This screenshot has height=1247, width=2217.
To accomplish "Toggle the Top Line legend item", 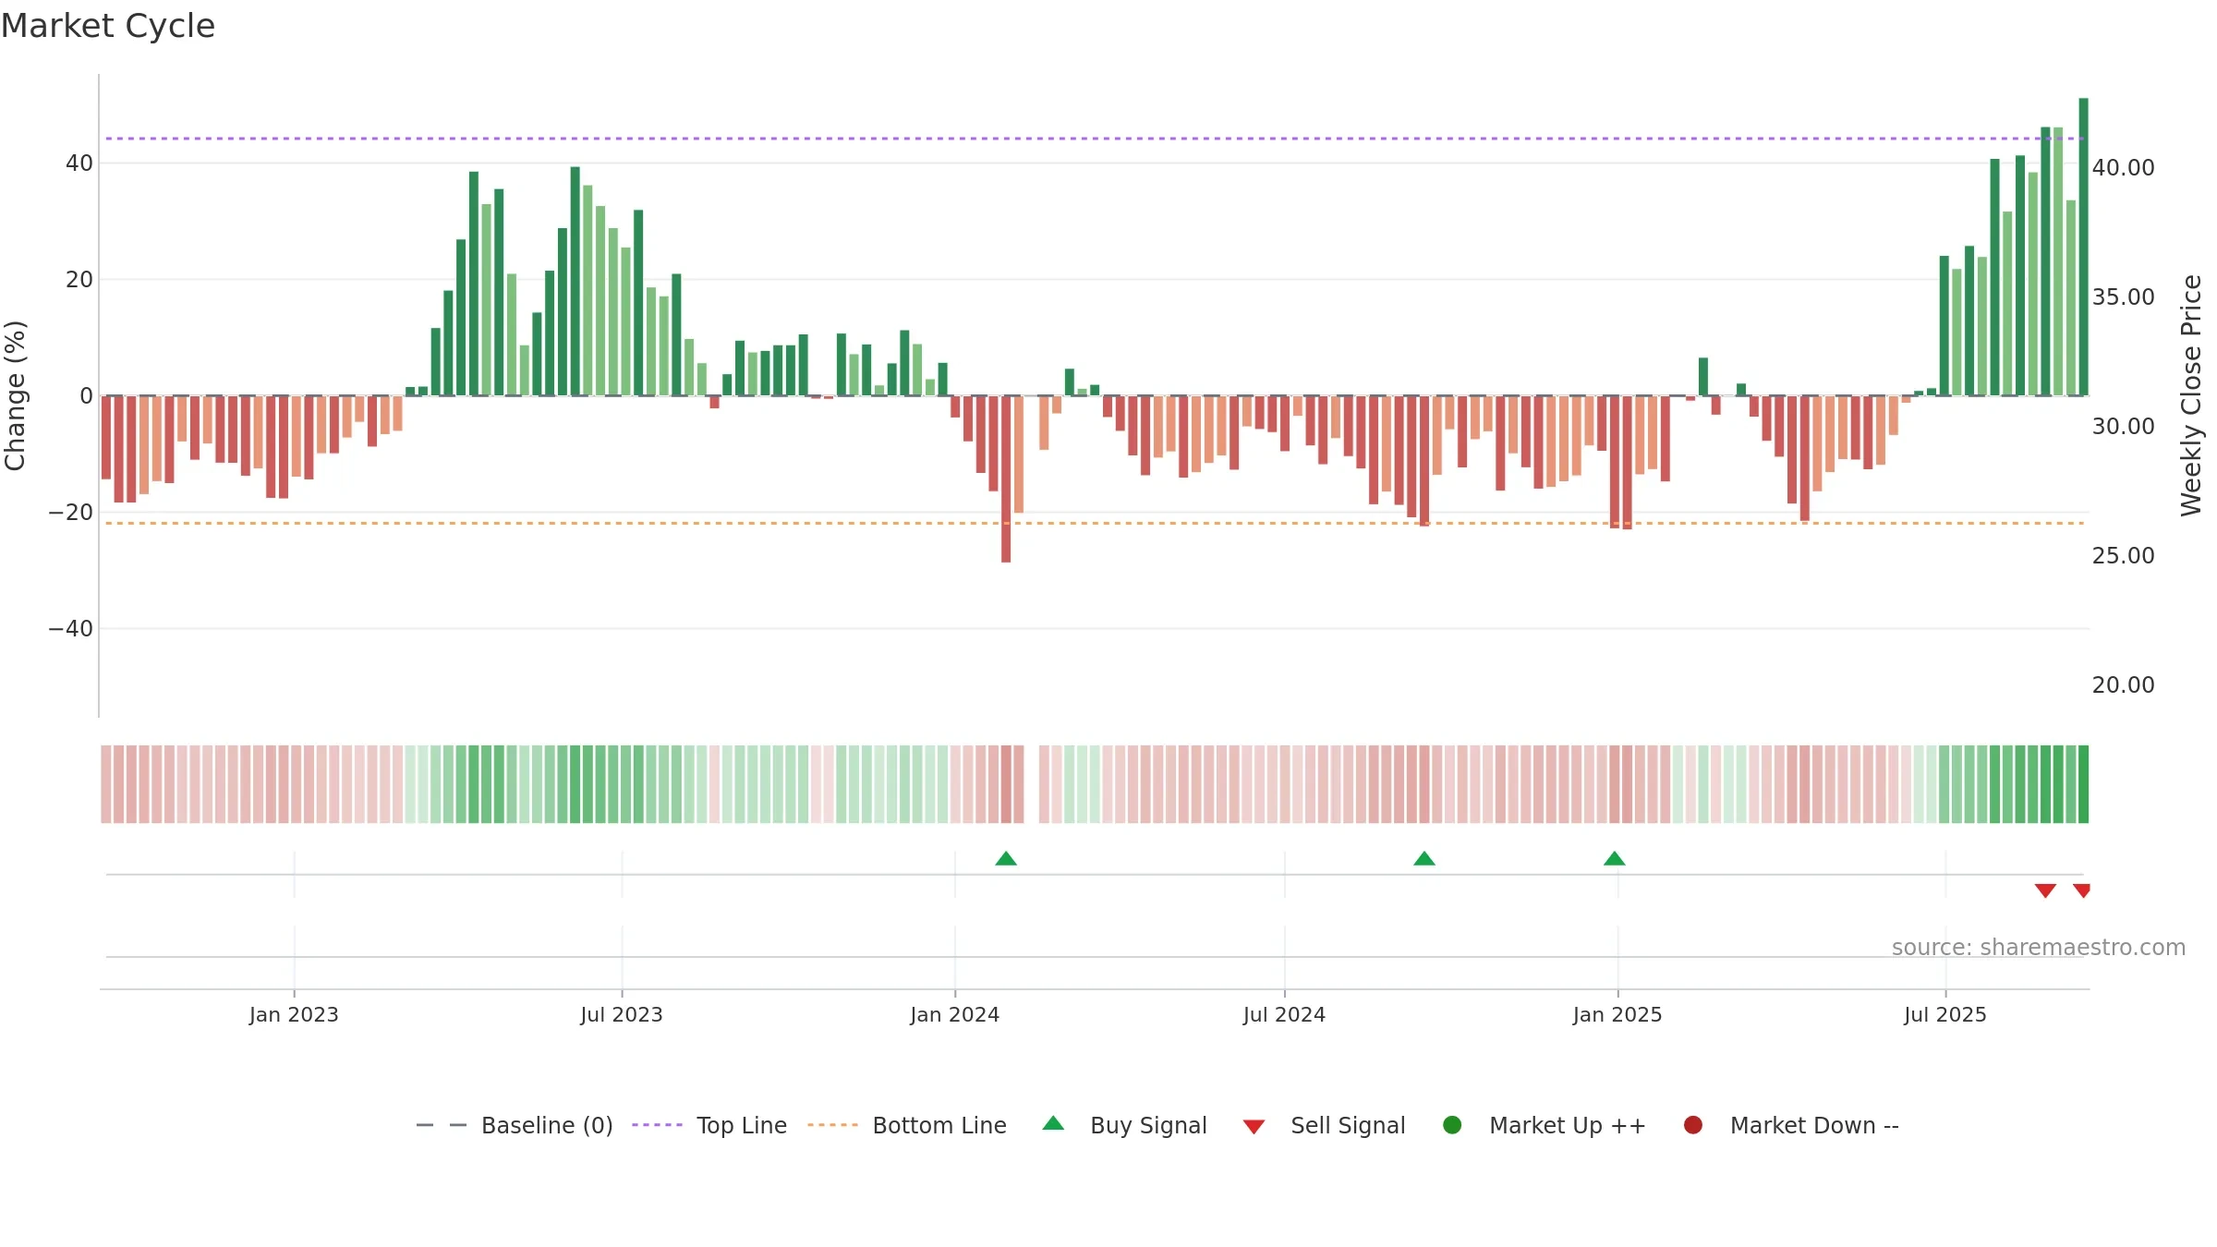I will pos(709,1125).
